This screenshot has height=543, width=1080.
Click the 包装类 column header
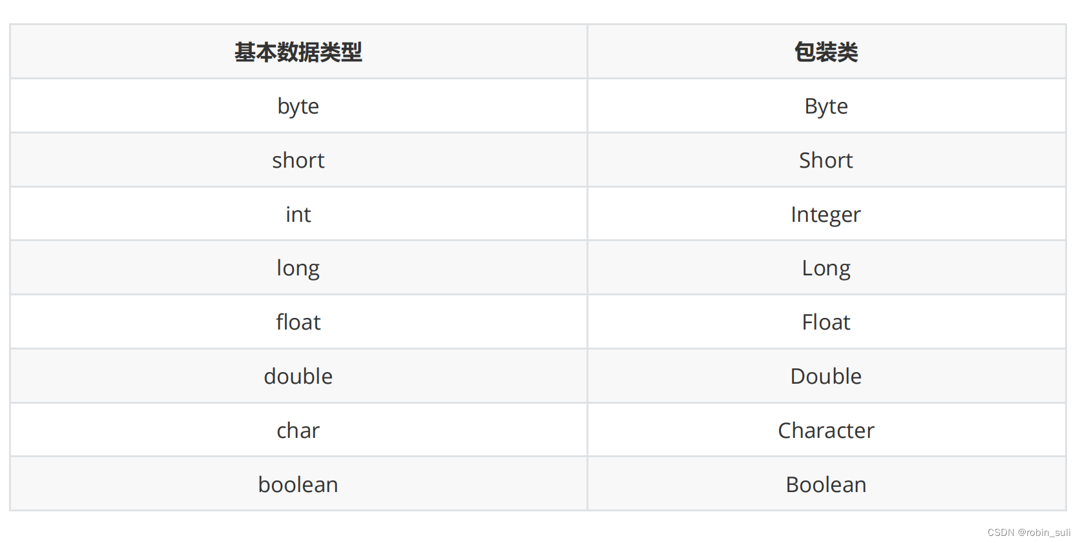coord(827,52)
